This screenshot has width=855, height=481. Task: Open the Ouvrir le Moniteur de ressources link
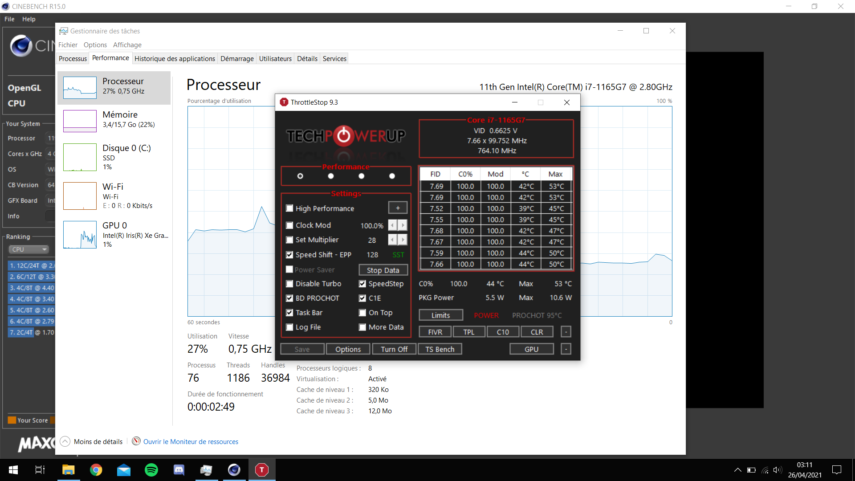191,442
